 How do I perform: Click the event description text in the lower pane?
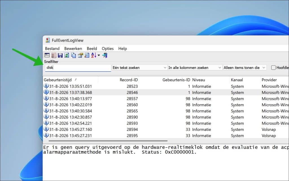(x=166, y=150)
